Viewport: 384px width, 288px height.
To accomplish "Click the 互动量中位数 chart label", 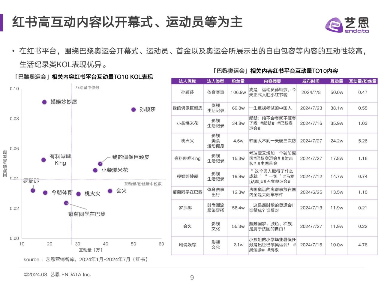I will [87, 88].
